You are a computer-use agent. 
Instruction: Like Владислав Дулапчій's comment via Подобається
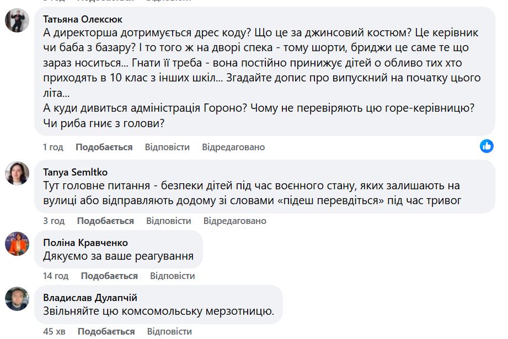(x=106, y=331)
